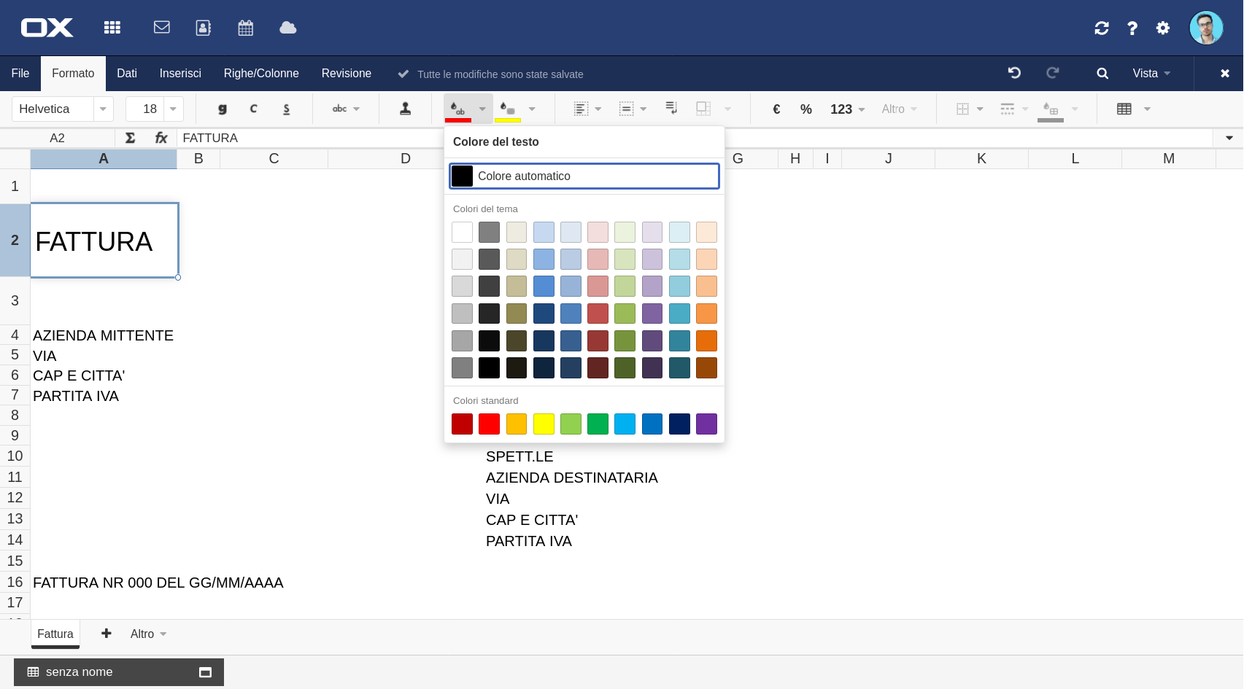Open the Address Book icon
Image resolution: width=1244 pixels, height=689 pixels.
coord(204,28)
